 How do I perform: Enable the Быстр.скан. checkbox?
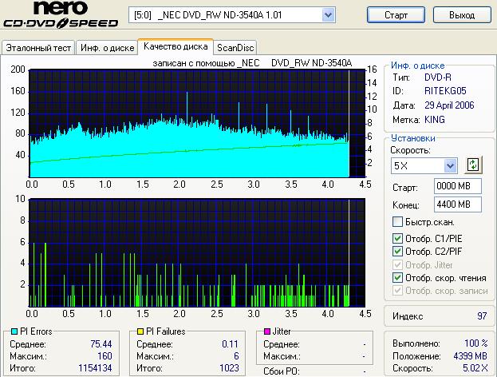pyautogui.click(x=398, y=222)
